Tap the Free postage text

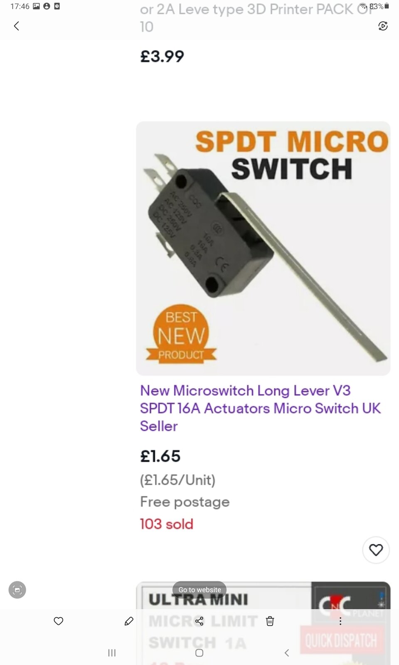tap(185, 502)
